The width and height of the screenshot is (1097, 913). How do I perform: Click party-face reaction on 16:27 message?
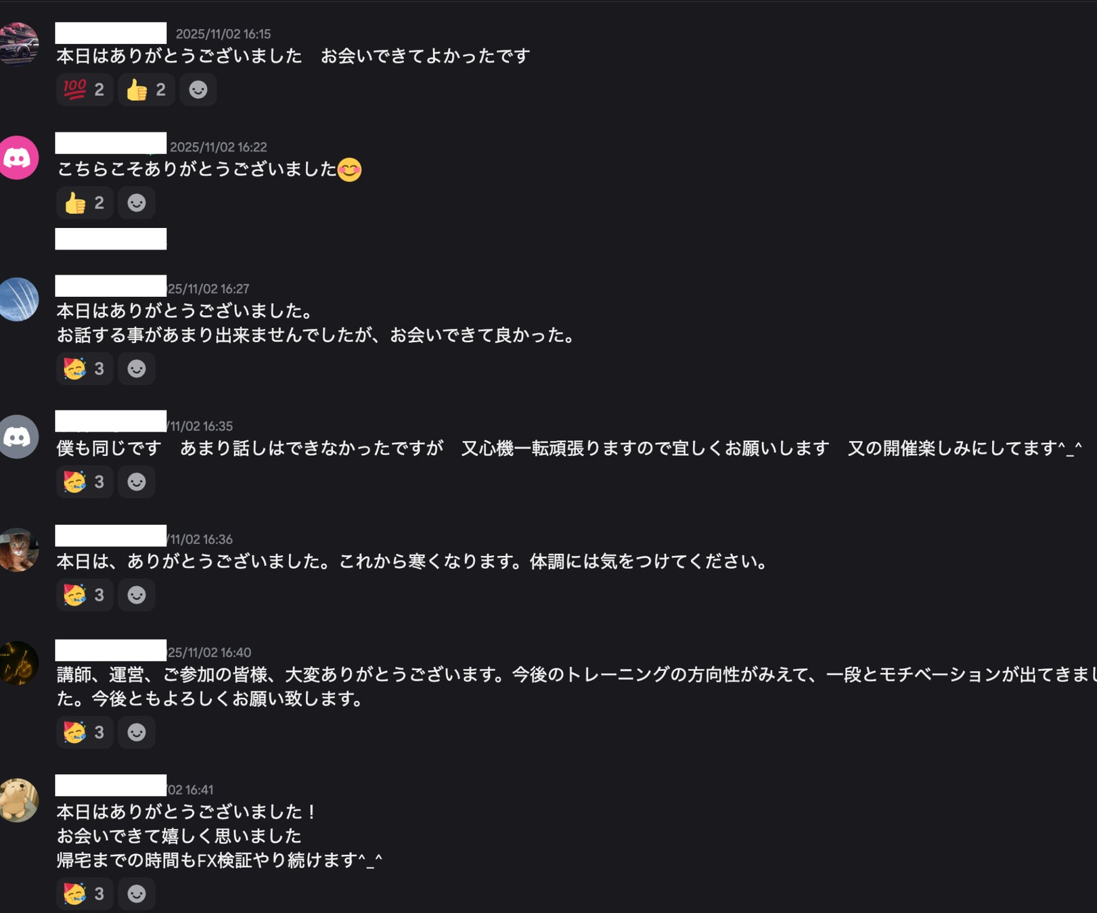(x=85, y=369)
